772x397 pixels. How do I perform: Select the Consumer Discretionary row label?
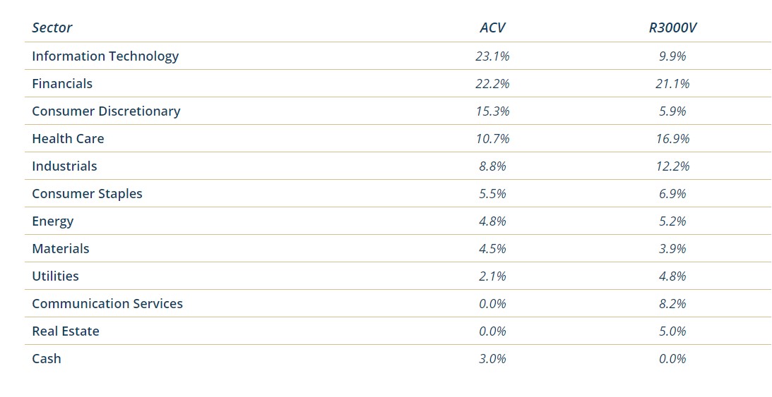point(106,111)
